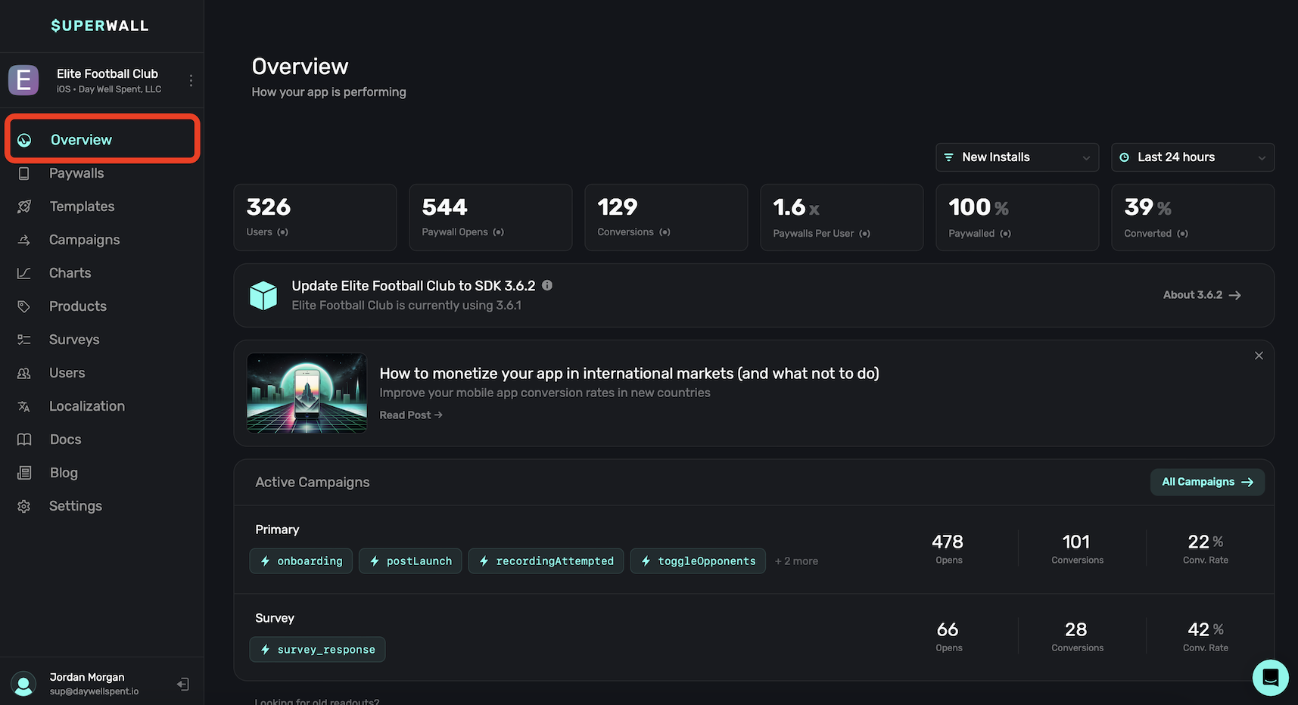
Task: Click the info indicator beside Paywall Opens
Action: click(x=498, y=232)
